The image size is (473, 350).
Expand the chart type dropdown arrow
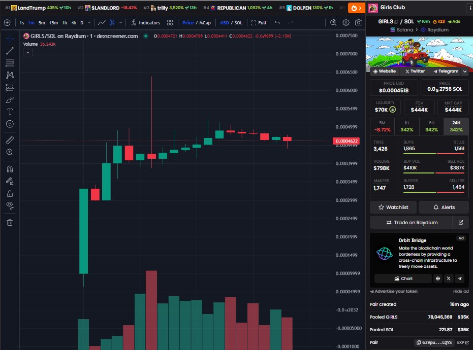click(121, 23)
